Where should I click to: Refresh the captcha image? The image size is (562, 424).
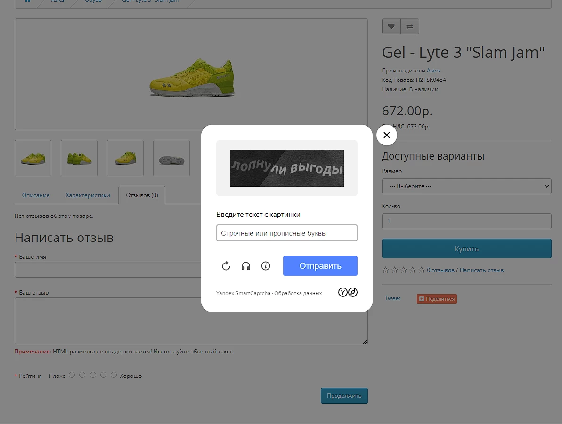point(226,266)
